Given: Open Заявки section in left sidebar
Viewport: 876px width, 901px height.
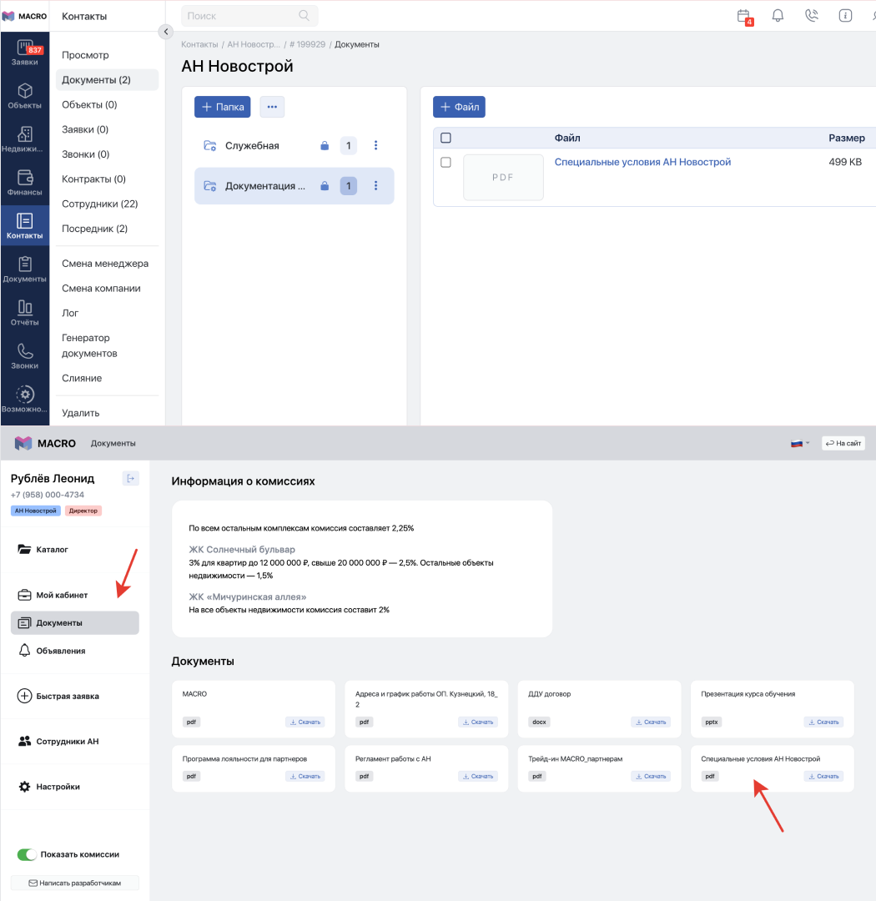Looking at the screenshot, I should [x=24, y=53].
